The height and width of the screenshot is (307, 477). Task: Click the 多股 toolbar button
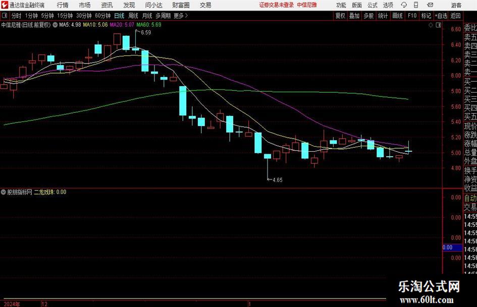pyautogui.click(x=368, y=16)
